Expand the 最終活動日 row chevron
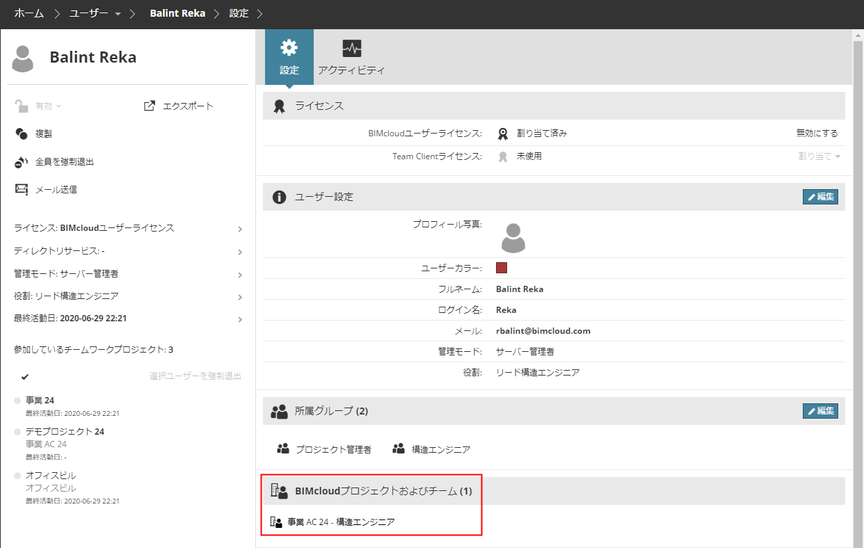The width and height of the screenshot is (864, 548). point(240,320)
